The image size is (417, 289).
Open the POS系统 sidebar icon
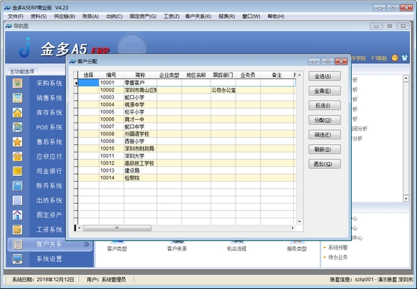(x=17, y=128)
